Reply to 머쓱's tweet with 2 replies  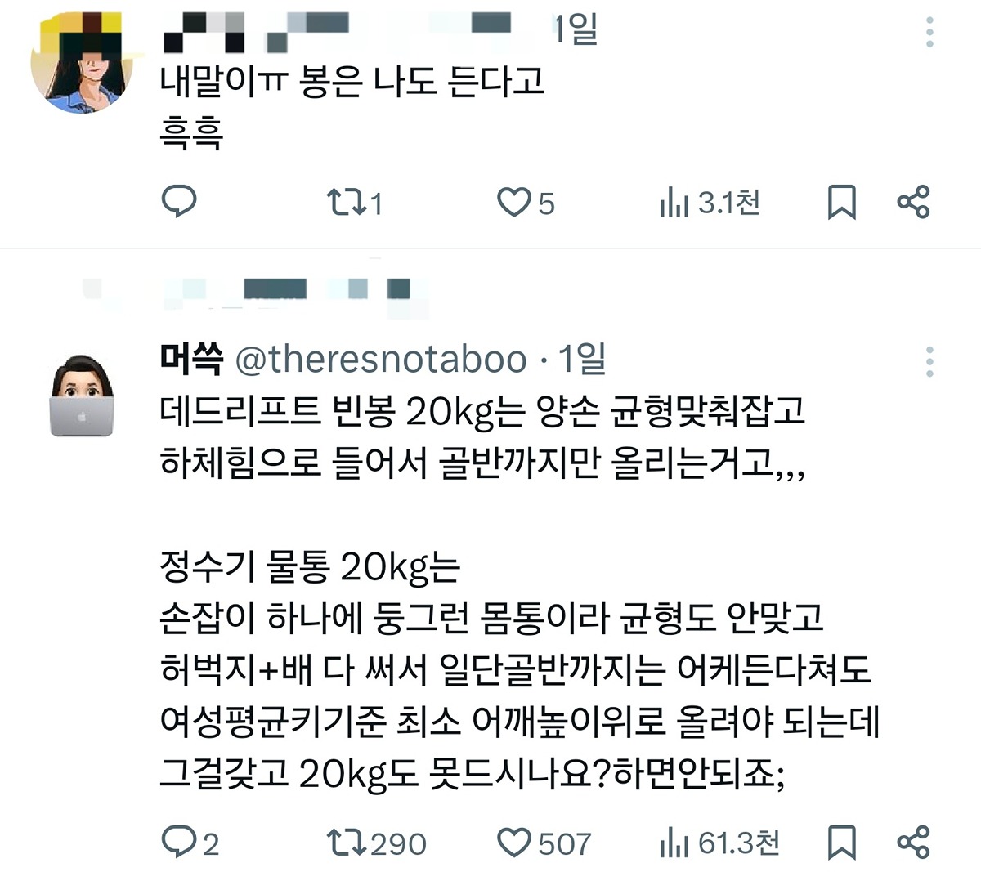coord(190,843)
